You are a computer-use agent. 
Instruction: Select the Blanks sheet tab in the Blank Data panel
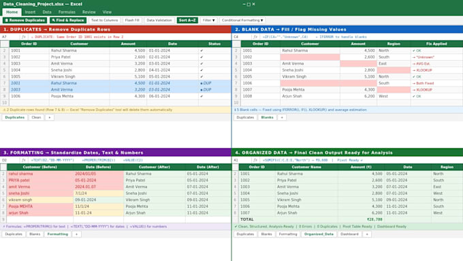pyautogui.click(x=267, y=118)
